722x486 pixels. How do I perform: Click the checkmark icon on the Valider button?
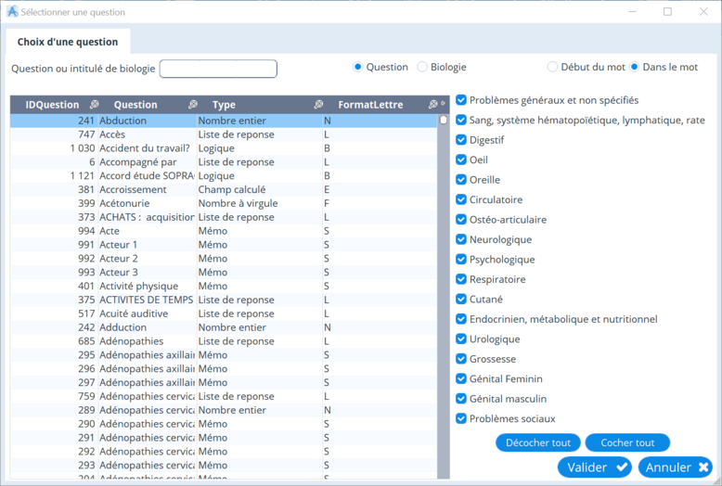(x=621, y=467)
